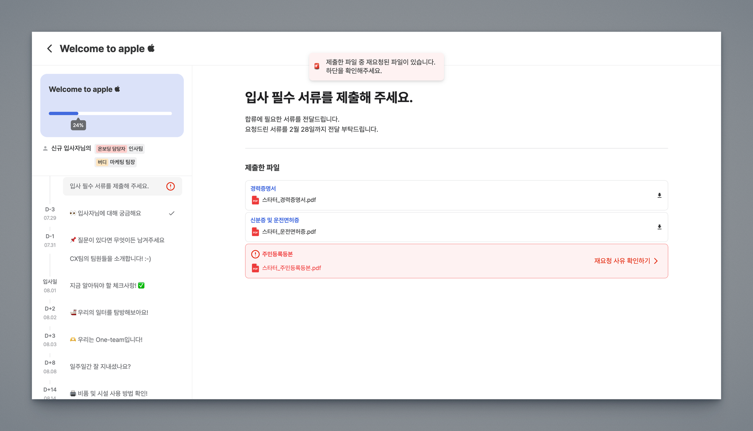Screen dimensions: 753x431
Task: Open CX팀의 팀원들을 소개합니다 item
Action: click(110, 259)
